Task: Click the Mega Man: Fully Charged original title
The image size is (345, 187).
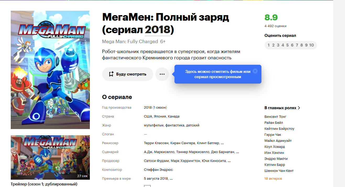Action: point(130,42)
